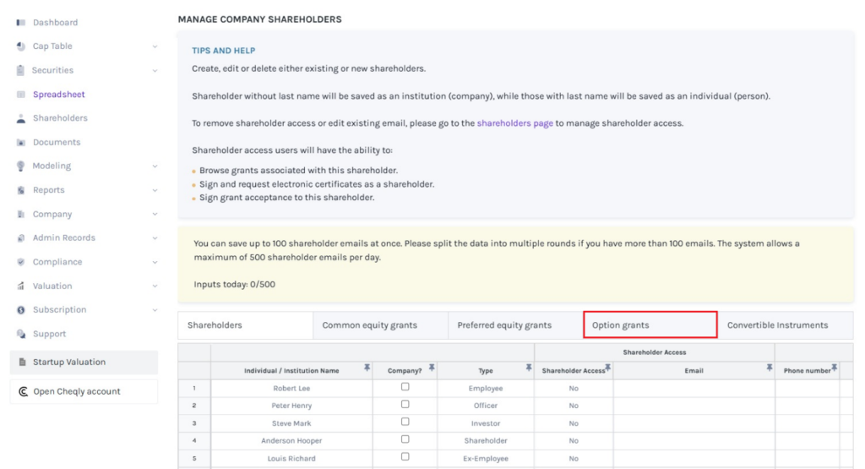Click the Cap Table pie chart icon
Viewport: 865px width, 469px height.
pos(21,46)
